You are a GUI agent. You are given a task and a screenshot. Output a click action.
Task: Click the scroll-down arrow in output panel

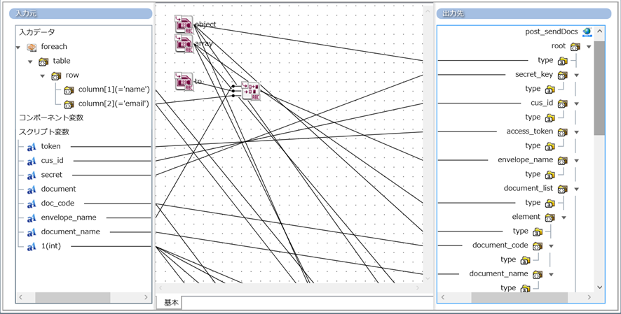(x=599, y=287)
